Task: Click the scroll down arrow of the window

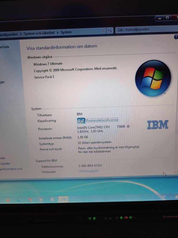Action: [x=176, y=173]
